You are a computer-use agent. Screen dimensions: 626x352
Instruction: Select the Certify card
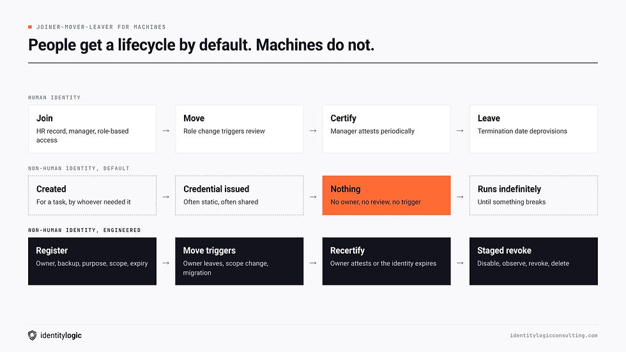click(x=386, y=129)
